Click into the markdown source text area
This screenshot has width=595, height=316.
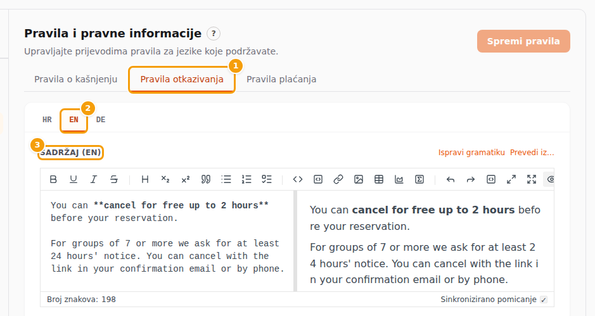167,241
